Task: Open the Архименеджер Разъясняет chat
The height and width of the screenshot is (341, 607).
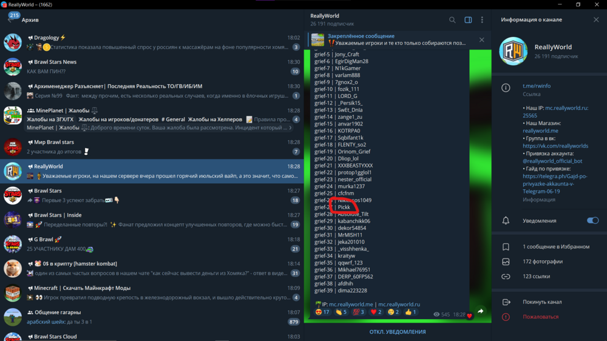Action: [152, 91]
